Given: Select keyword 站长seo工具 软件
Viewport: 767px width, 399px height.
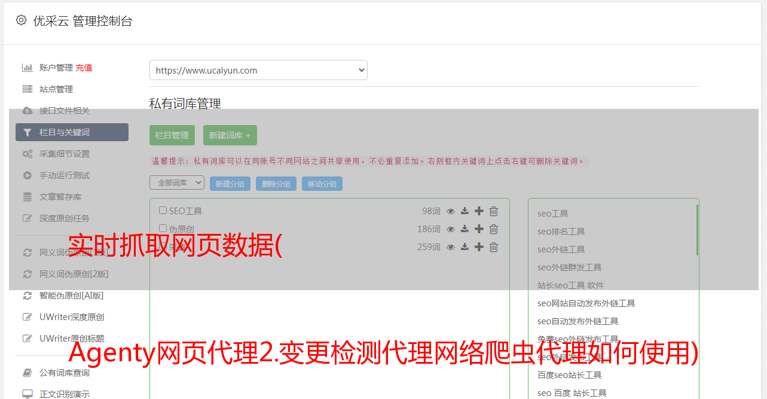Looking at the screenshot, I should point(571,285).
